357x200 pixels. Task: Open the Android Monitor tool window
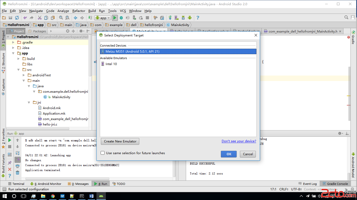(45, 184)
